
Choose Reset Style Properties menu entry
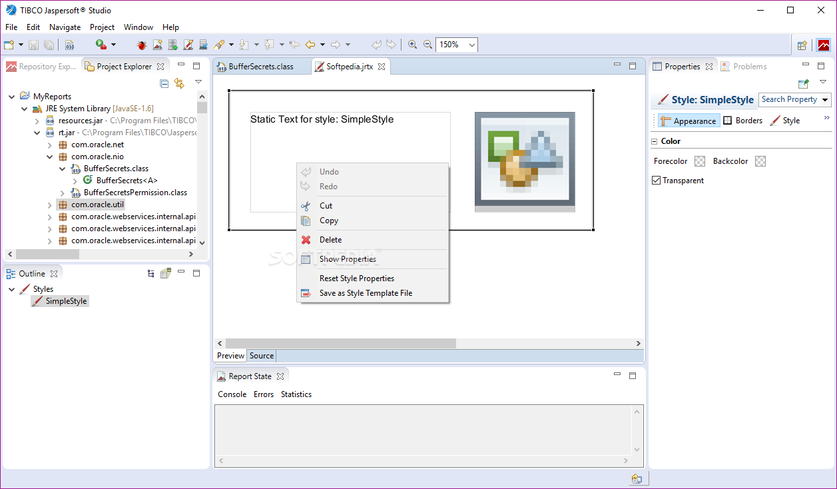pyautogui.click(x=373, y=278)
